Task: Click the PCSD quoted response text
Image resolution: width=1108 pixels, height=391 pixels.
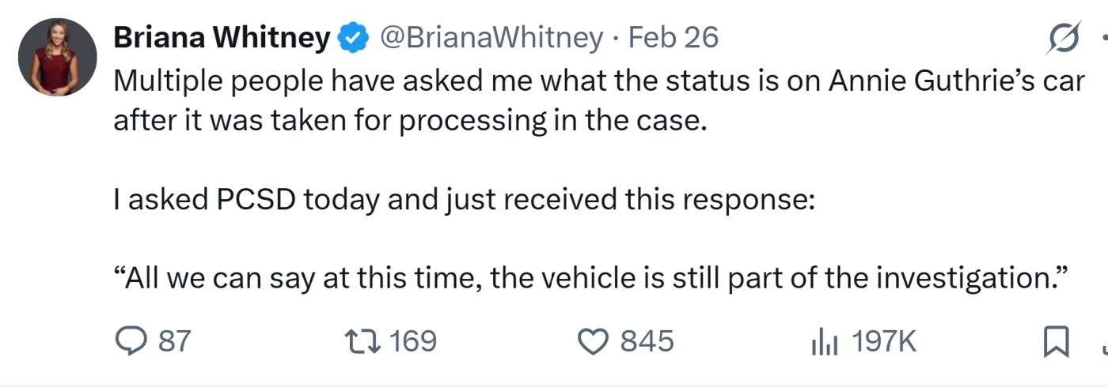Action: [x=592, y=278]
